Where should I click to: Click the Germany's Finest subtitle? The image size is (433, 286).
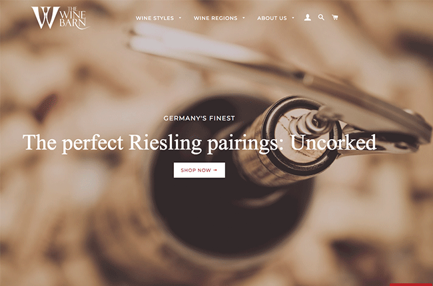point(199,118)
